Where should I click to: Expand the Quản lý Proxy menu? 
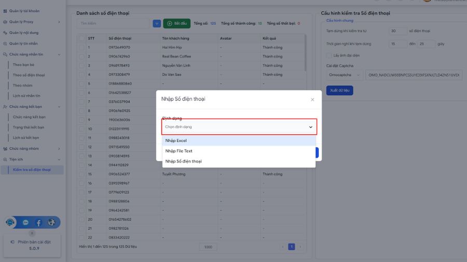[32, 22]
